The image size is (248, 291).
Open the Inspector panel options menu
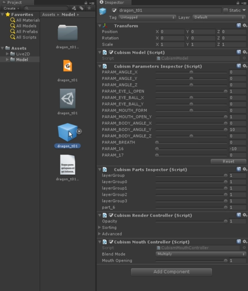click(244, 3)
